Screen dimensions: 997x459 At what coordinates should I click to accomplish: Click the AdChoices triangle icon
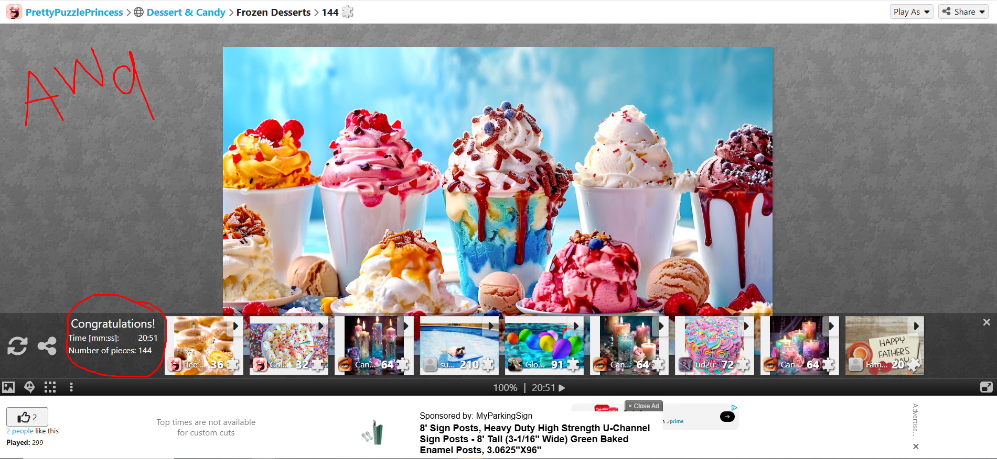(x=734, y=407)
